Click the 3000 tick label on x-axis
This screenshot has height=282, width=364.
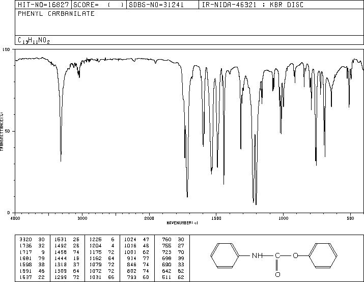tap(82, 218)
